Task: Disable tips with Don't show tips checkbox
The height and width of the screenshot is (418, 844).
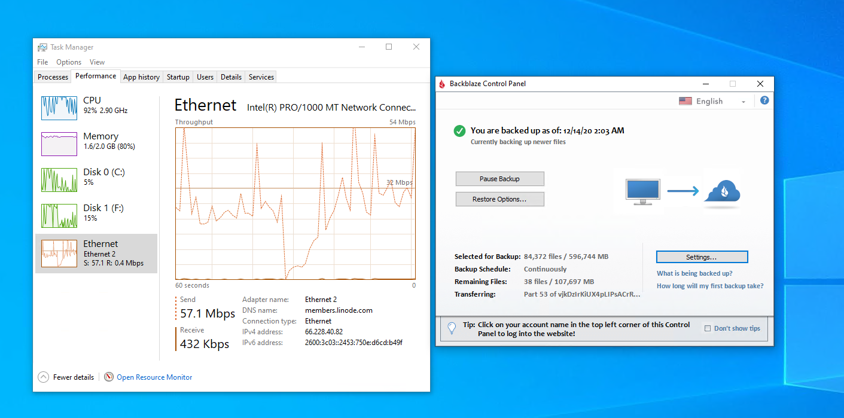Action: [x=708, y=328]
